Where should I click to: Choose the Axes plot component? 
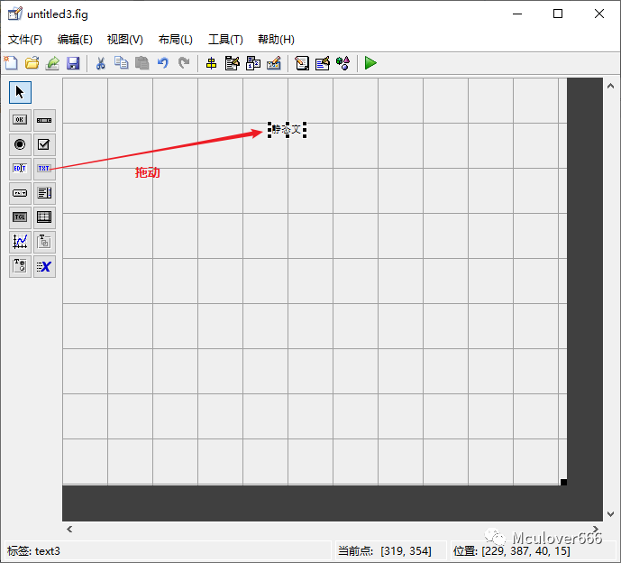click(x=20, y=242)
